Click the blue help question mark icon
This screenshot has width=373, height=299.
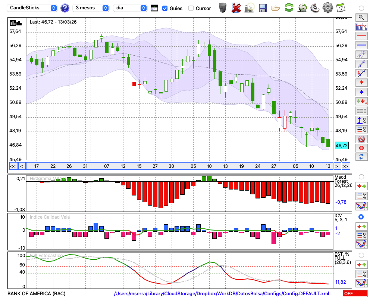click(65, 8)
